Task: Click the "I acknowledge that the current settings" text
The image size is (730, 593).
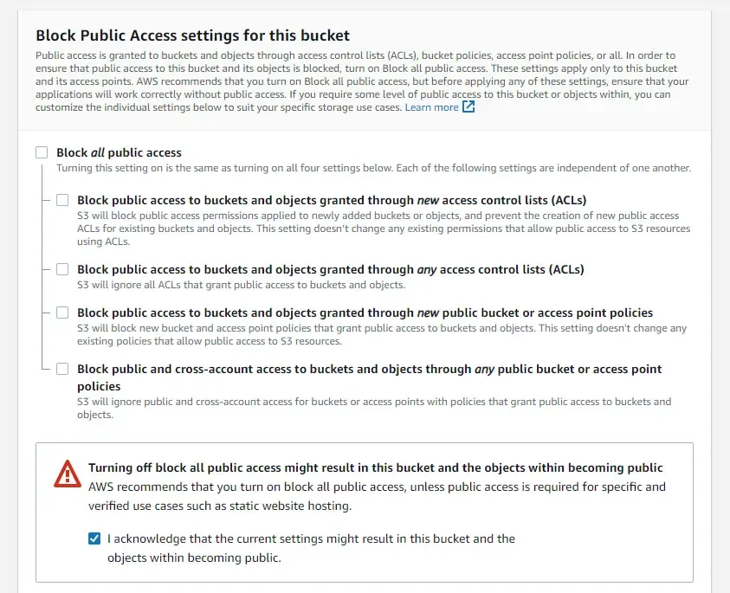Action: point(311,538)
